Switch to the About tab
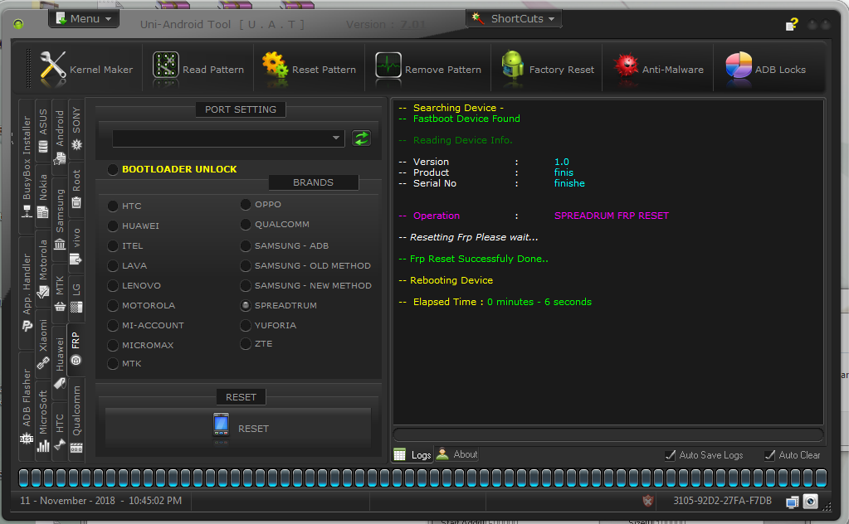The image size is (849, 524). click(457, 454)
